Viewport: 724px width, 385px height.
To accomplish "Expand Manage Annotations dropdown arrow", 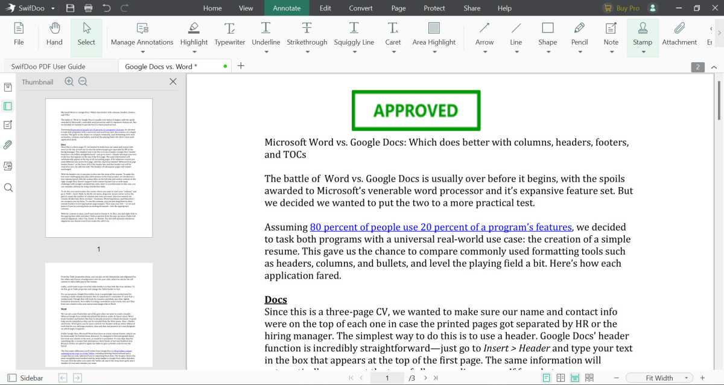I will pyautogui.click(x=142, y=52).
